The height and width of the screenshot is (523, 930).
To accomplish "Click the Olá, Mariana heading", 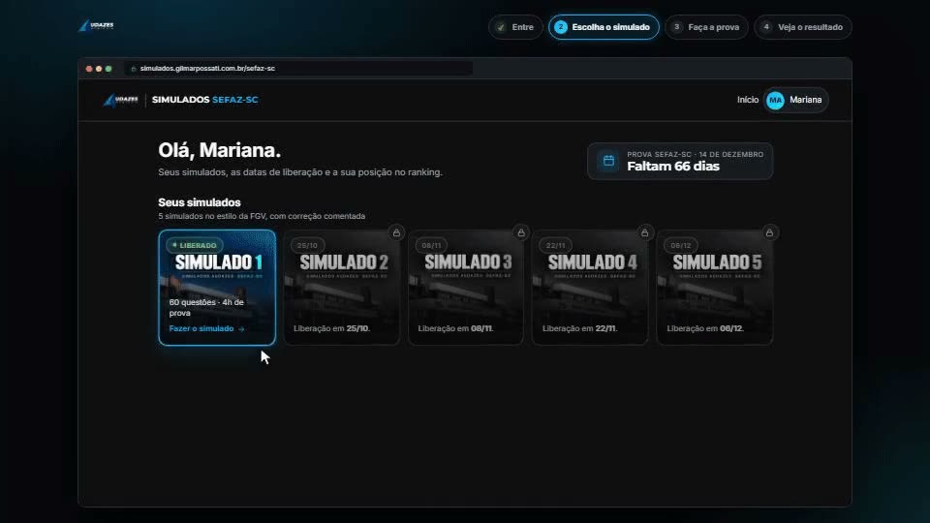I will (x=220, y=150).
